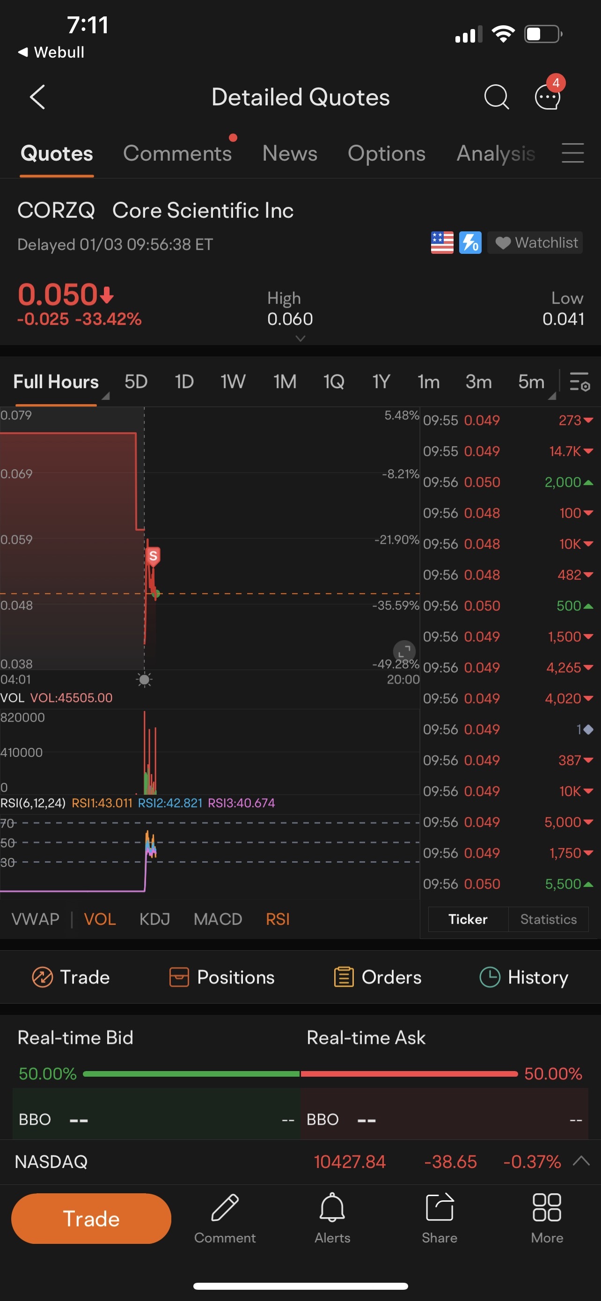Toggle RSI indicator
Viewport: 601px width, 1301px height.
[278, 919]
